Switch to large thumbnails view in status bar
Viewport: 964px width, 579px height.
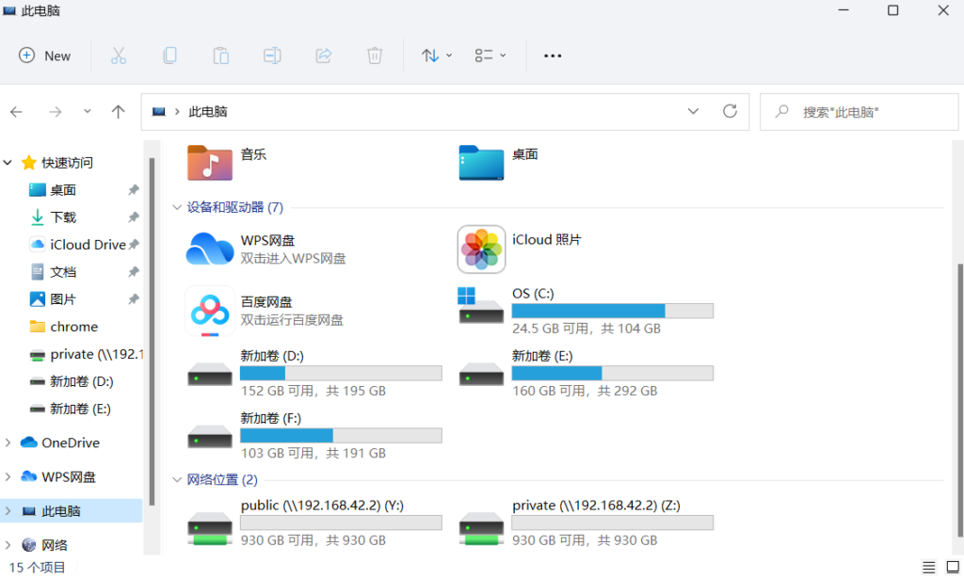click(951, 567)
